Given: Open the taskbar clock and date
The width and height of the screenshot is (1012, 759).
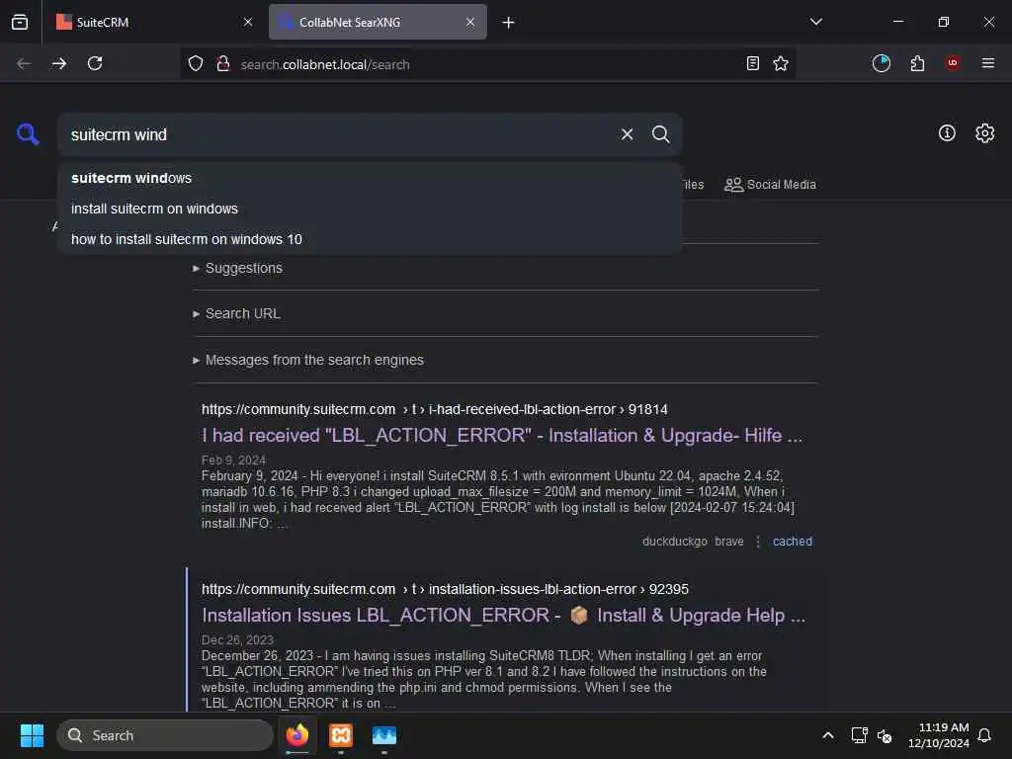Looking at the screenshot, I should [939, 735].
